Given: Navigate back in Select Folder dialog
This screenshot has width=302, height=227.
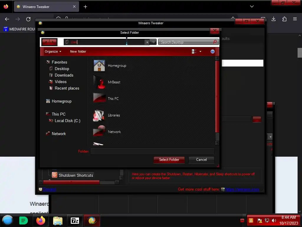Looking at the screenshot, I should pyautogui.click(x=46, y=42).
